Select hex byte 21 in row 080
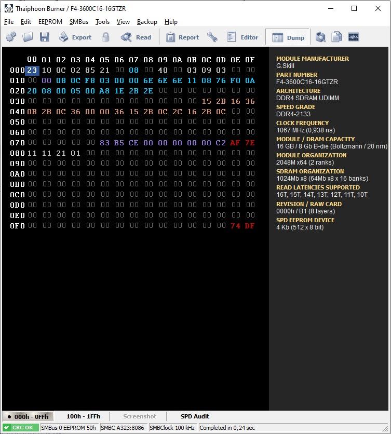Image resolution: width=391 pixels, height=434 pixels. [61, 153]
